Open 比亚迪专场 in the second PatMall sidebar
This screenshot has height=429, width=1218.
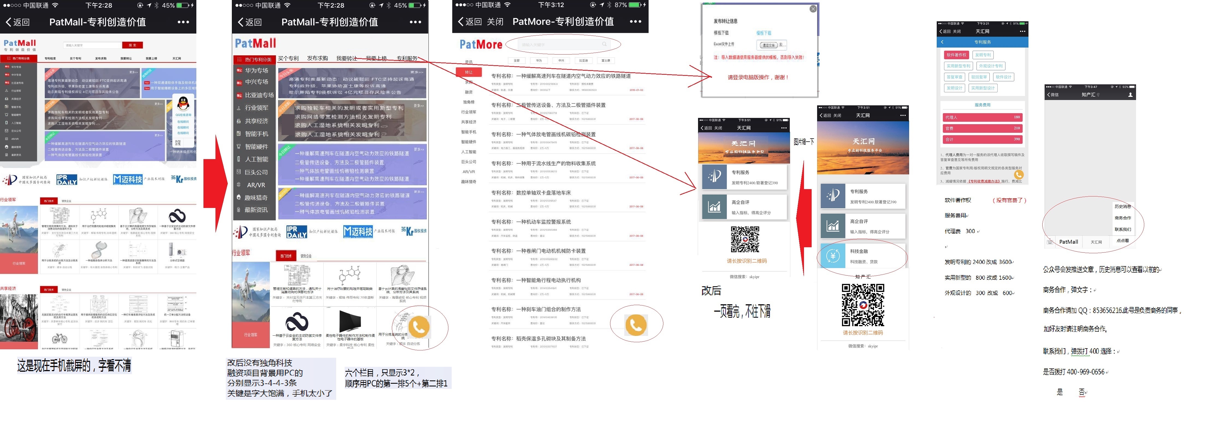pyautogui.click(x=259, y=95)
